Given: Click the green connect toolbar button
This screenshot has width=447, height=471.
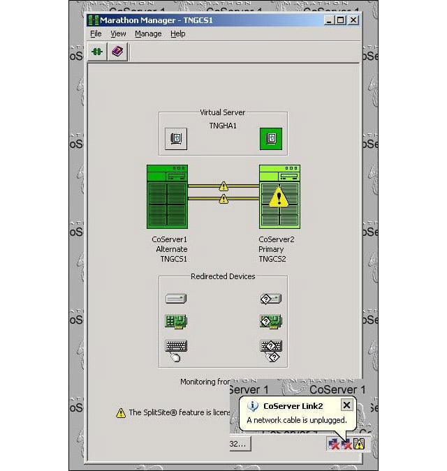Looking at the screenshot, I should [97, 52].
